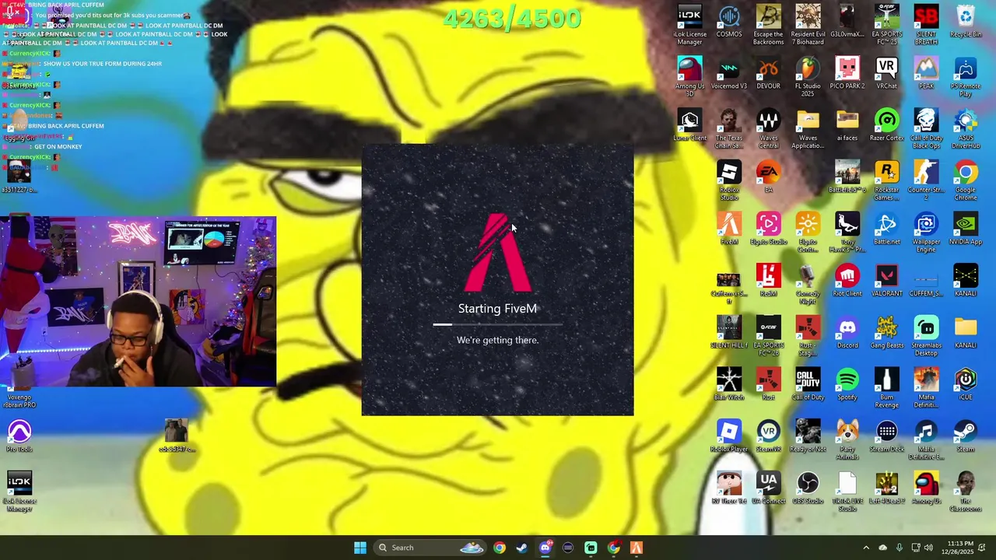Launch VRChat desktop icon
The image size is (996, 560).
pyautogui.click(x=886, y=74)
